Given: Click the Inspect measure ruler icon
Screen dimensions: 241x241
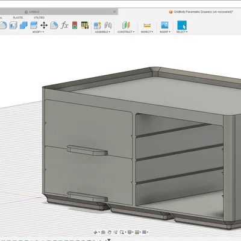Looking at the screenshot, I should pyautogui.click(x=147, y=25).
